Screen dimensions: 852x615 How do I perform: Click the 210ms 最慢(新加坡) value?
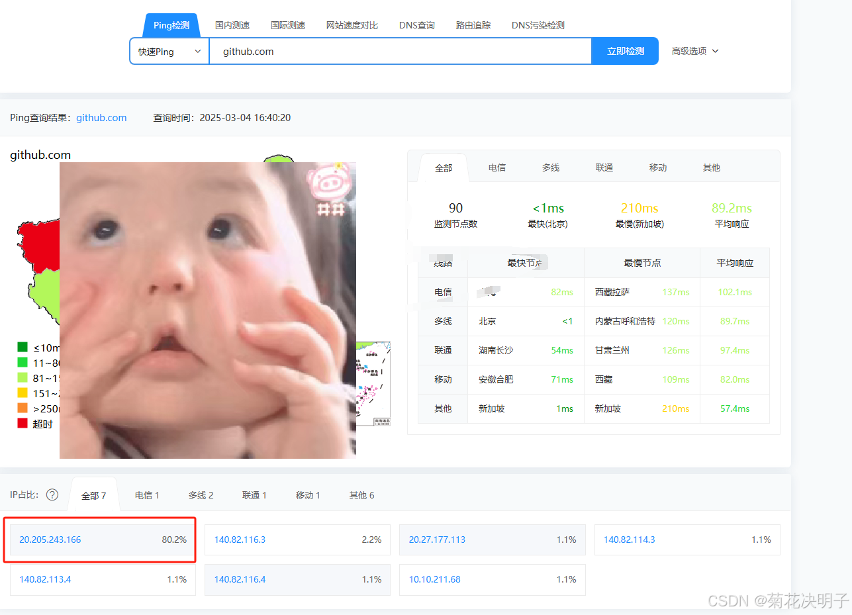[x=639, y=208]
